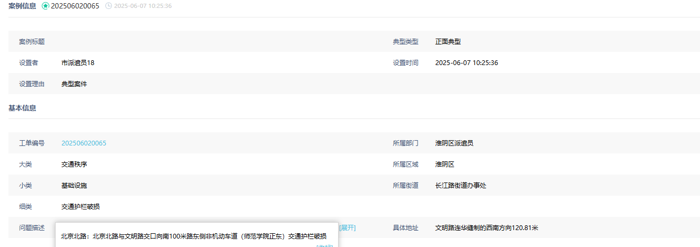Click the 大类 label
Viewport: 700px width, 247px height.
pos(25,164)
